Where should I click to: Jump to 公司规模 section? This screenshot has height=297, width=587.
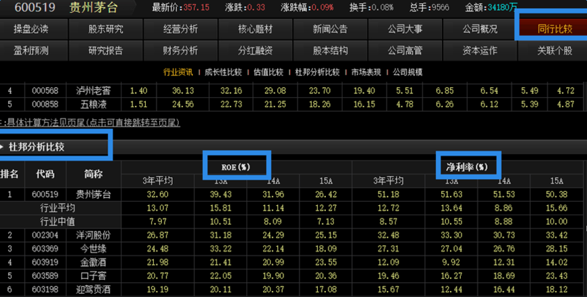408,72
